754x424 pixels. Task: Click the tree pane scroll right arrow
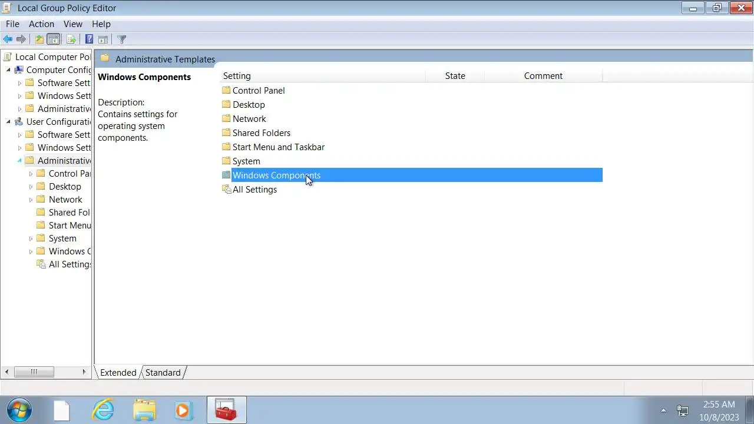point(84,372)
